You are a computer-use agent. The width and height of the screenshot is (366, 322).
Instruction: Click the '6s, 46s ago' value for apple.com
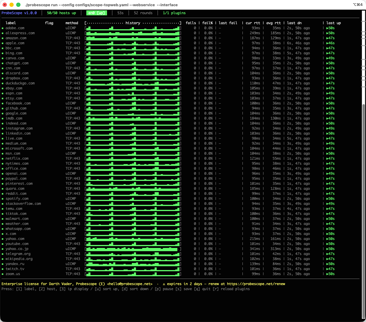[298, 43]
